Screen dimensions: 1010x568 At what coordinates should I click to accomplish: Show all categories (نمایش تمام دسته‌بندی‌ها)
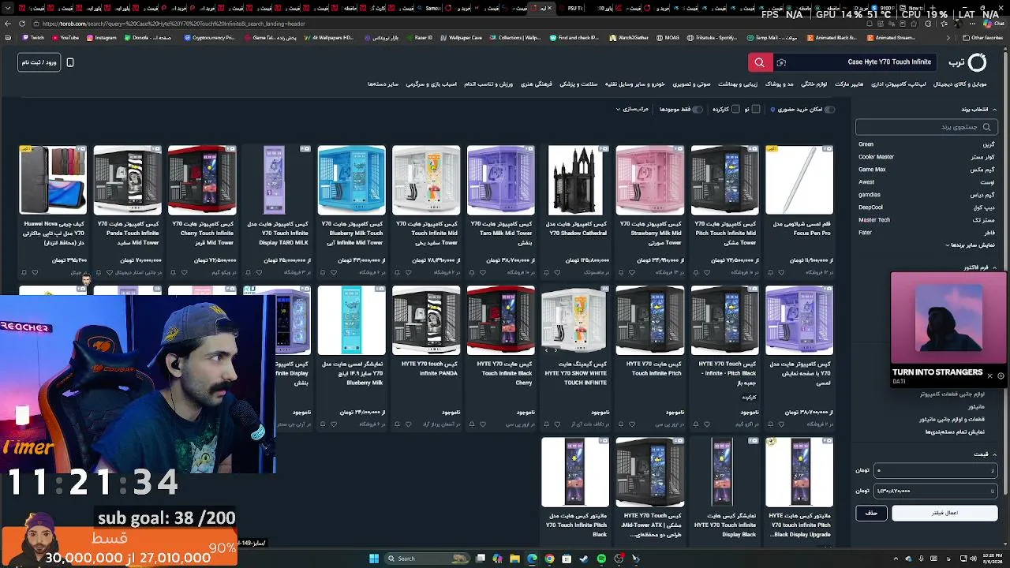coord(956,432)
